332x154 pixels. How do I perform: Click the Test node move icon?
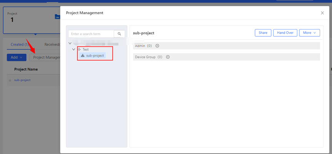click(79, 49)
